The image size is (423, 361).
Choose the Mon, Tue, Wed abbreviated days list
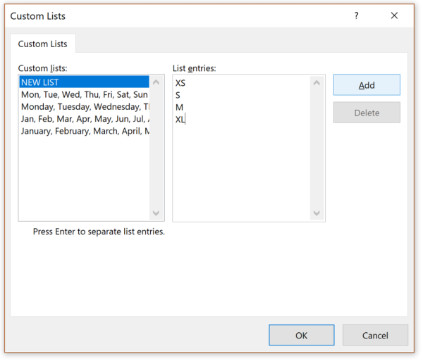pos(84,94)
